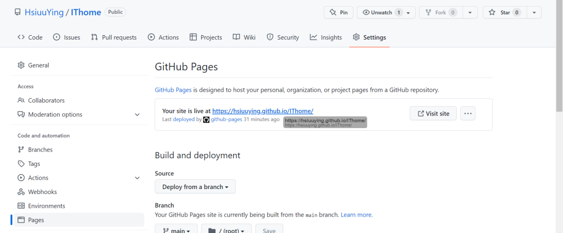Open Webhooks settings in the sidebar
This screenshot has height=233, width=563.
[x=79, y=192]
